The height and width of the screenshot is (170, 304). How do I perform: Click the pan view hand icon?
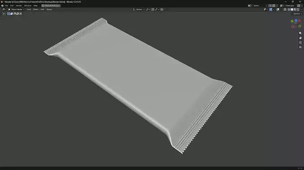pyautogui.click(x=300, y=38)
